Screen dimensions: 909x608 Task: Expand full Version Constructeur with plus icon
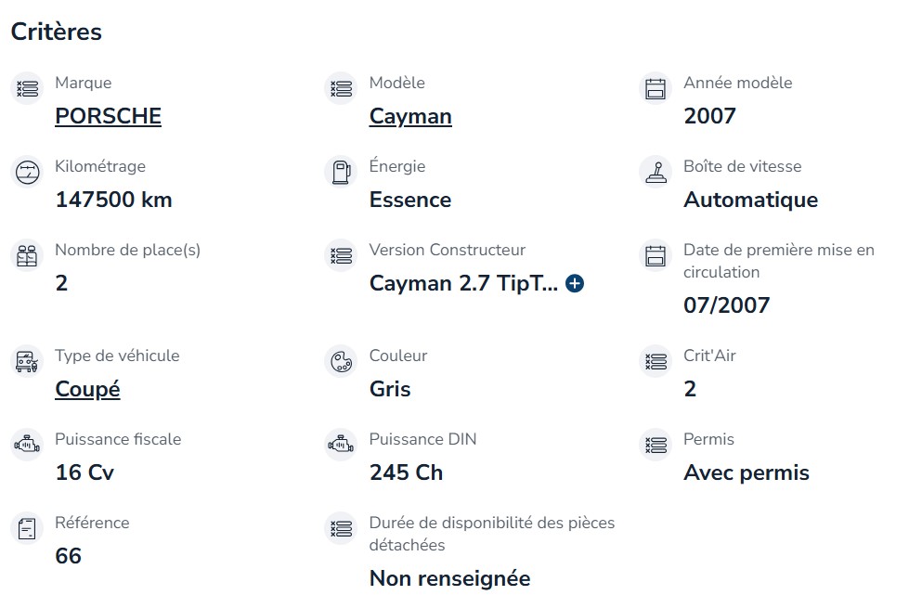(x=575, y=283)
